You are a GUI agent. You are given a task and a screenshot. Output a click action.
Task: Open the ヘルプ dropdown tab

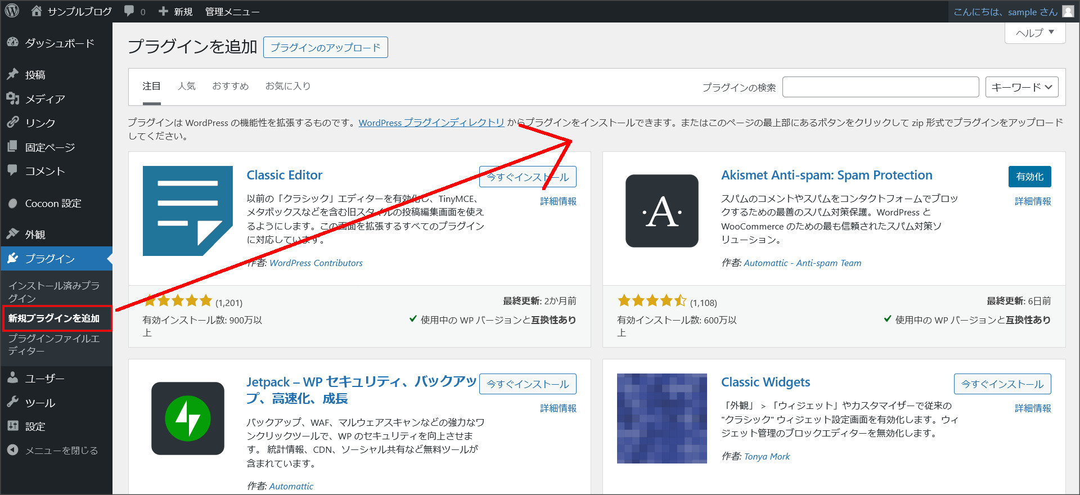pyautogui.click(x=1035, y=33)
